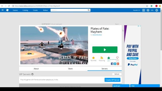This screenshot has height=91, width=162.
Task: Favorite the game with star icon
Action: coord(93,58)
